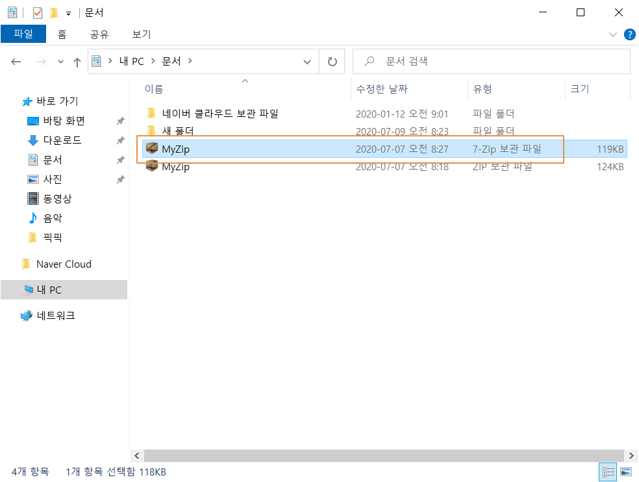Image resolution: width=639 pixels, height=482 pixels.
Task: Open the blue Help question mark icon
Action: coord(630,34)
